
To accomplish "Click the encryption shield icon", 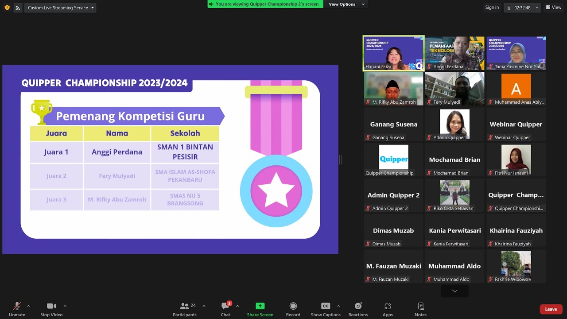I will 7,8.
